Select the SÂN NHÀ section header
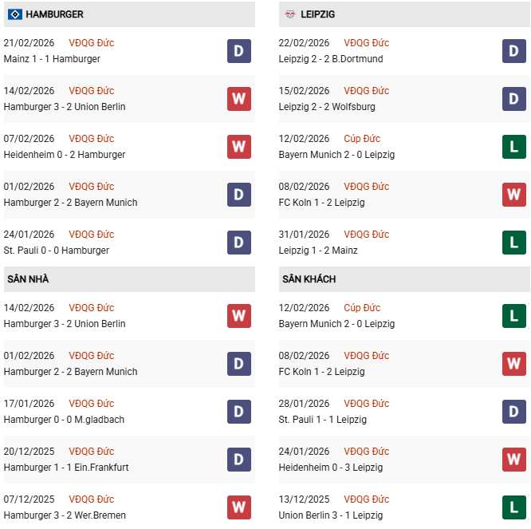The width and height of the screenshot is (531, 529). (x=29, y=279)
